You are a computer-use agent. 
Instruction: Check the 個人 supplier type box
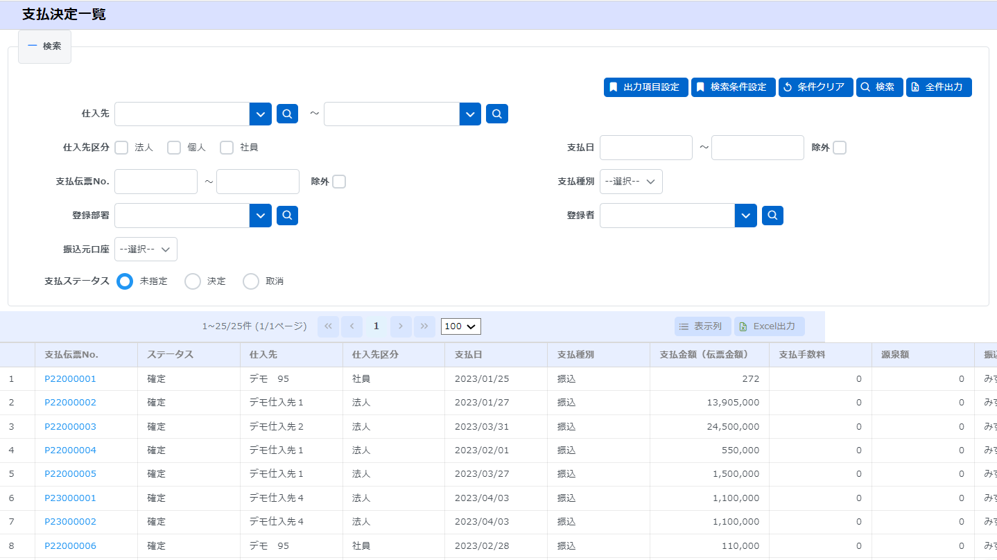coord(174,148)
